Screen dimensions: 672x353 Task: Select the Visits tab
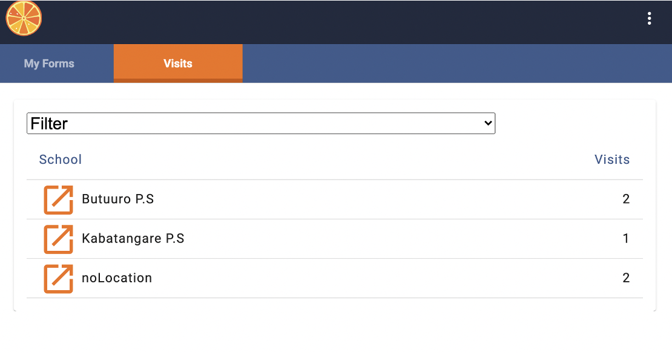click(x=178, y=63)
